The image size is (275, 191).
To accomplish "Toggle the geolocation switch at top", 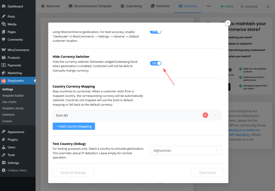I will (x=155, y=31).
